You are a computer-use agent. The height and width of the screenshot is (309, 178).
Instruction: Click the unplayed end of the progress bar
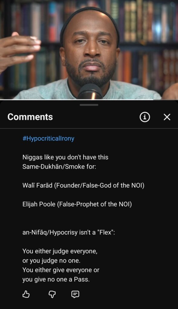click(x=166, y=100)
